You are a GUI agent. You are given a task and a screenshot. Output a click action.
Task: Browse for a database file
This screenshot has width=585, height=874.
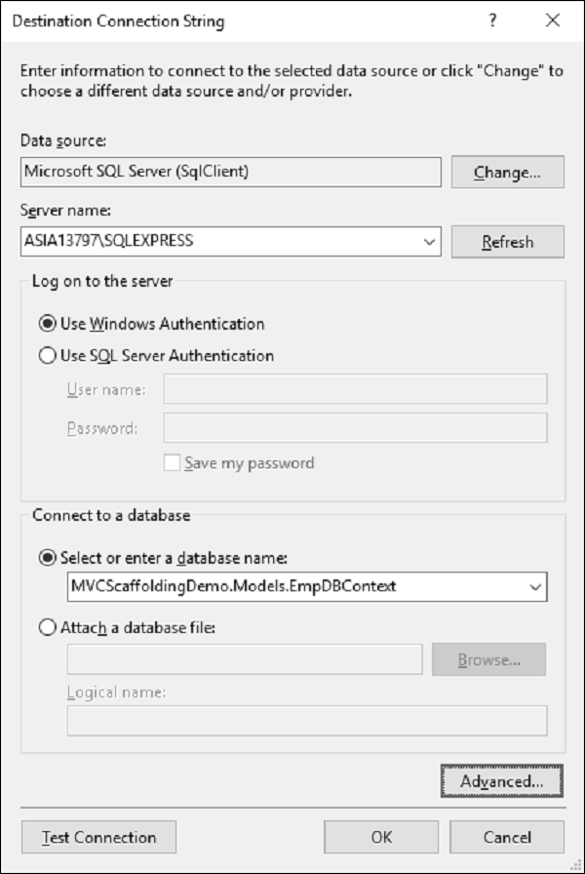[489, 660]
